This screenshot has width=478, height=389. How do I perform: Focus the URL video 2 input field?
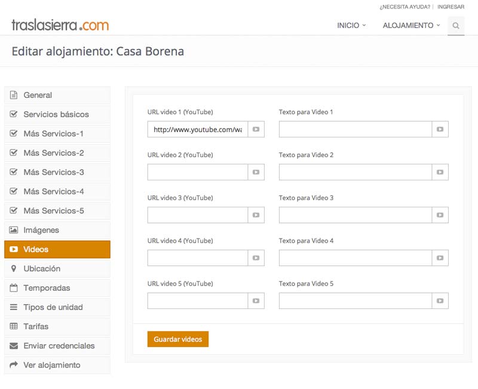pyautogui.click(x=198, y=172)
